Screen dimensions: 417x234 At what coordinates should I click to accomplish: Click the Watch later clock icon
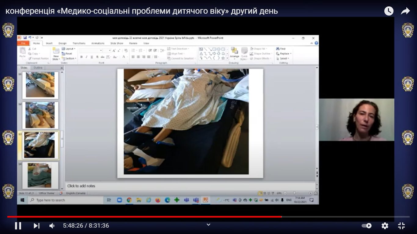click(389, 11)
